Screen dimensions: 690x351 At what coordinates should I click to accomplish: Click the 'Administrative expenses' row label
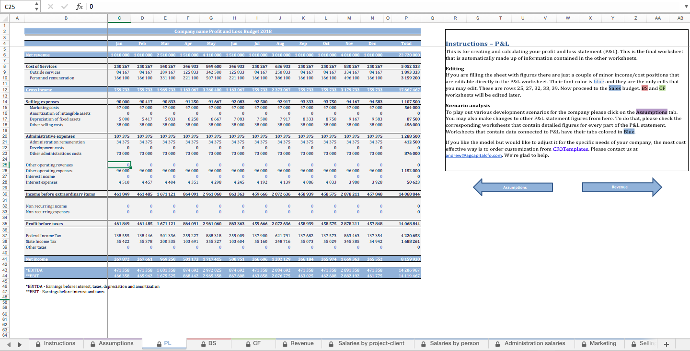click(50, 136)
